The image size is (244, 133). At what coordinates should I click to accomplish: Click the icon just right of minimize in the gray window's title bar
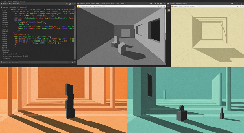click(x=155, y=4)
